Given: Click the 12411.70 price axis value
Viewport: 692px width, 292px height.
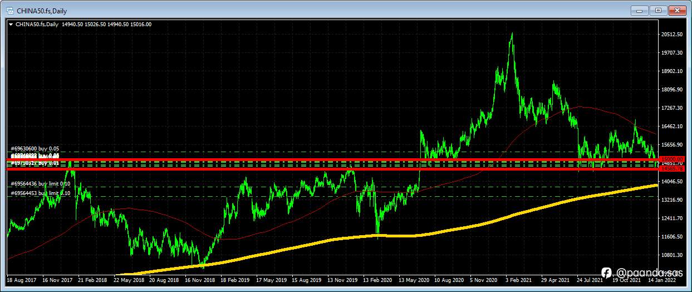Looking at the screenshot, I should tap(671, 218).
